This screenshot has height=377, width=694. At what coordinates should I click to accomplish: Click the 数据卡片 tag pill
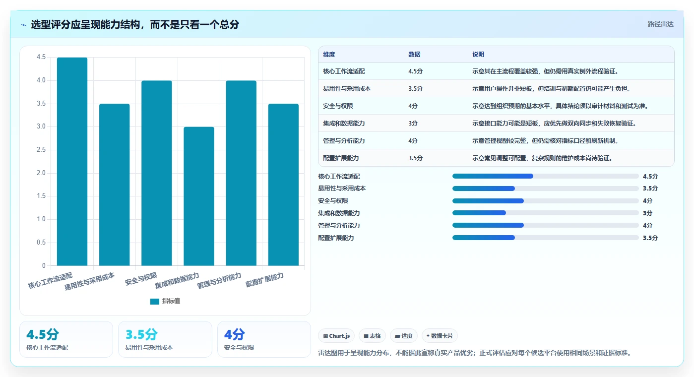(440, 336)
